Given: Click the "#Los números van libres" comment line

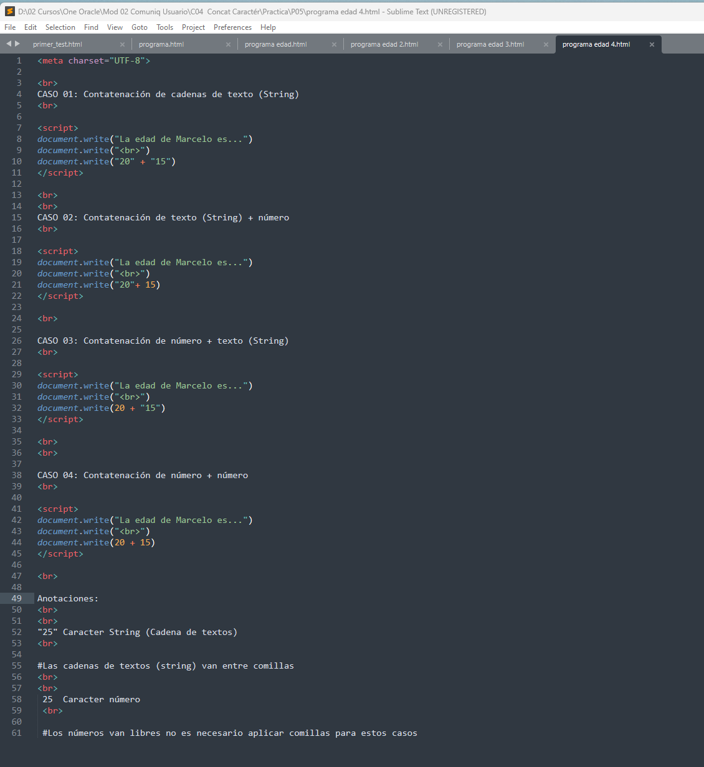Looking at the screenshot, I should [230, 733].
